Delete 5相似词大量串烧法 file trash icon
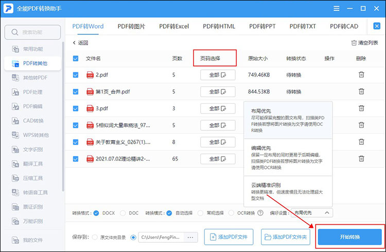The image size is (386, 252). click(361, 125)
